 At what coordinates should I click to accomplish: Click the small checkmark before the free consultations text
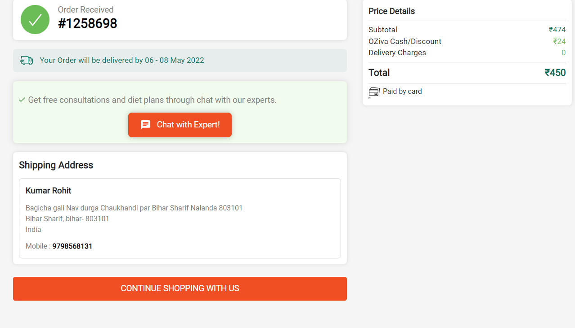pos(22,100)
